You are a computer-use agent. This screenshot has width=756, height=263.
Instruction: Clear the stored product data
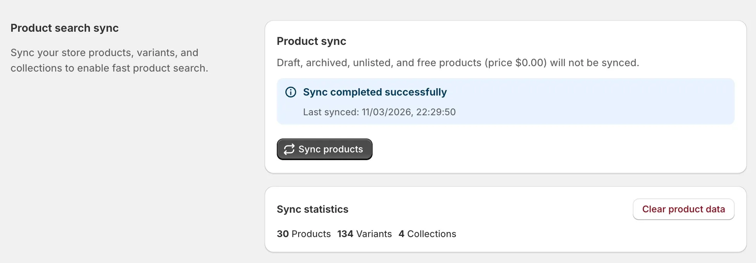(x=684, y=209)
